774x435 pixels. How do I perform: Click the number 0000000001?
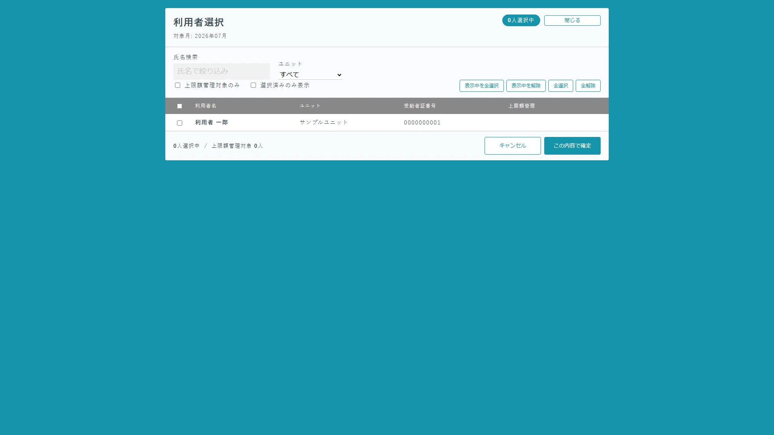(x=422, y=123)
